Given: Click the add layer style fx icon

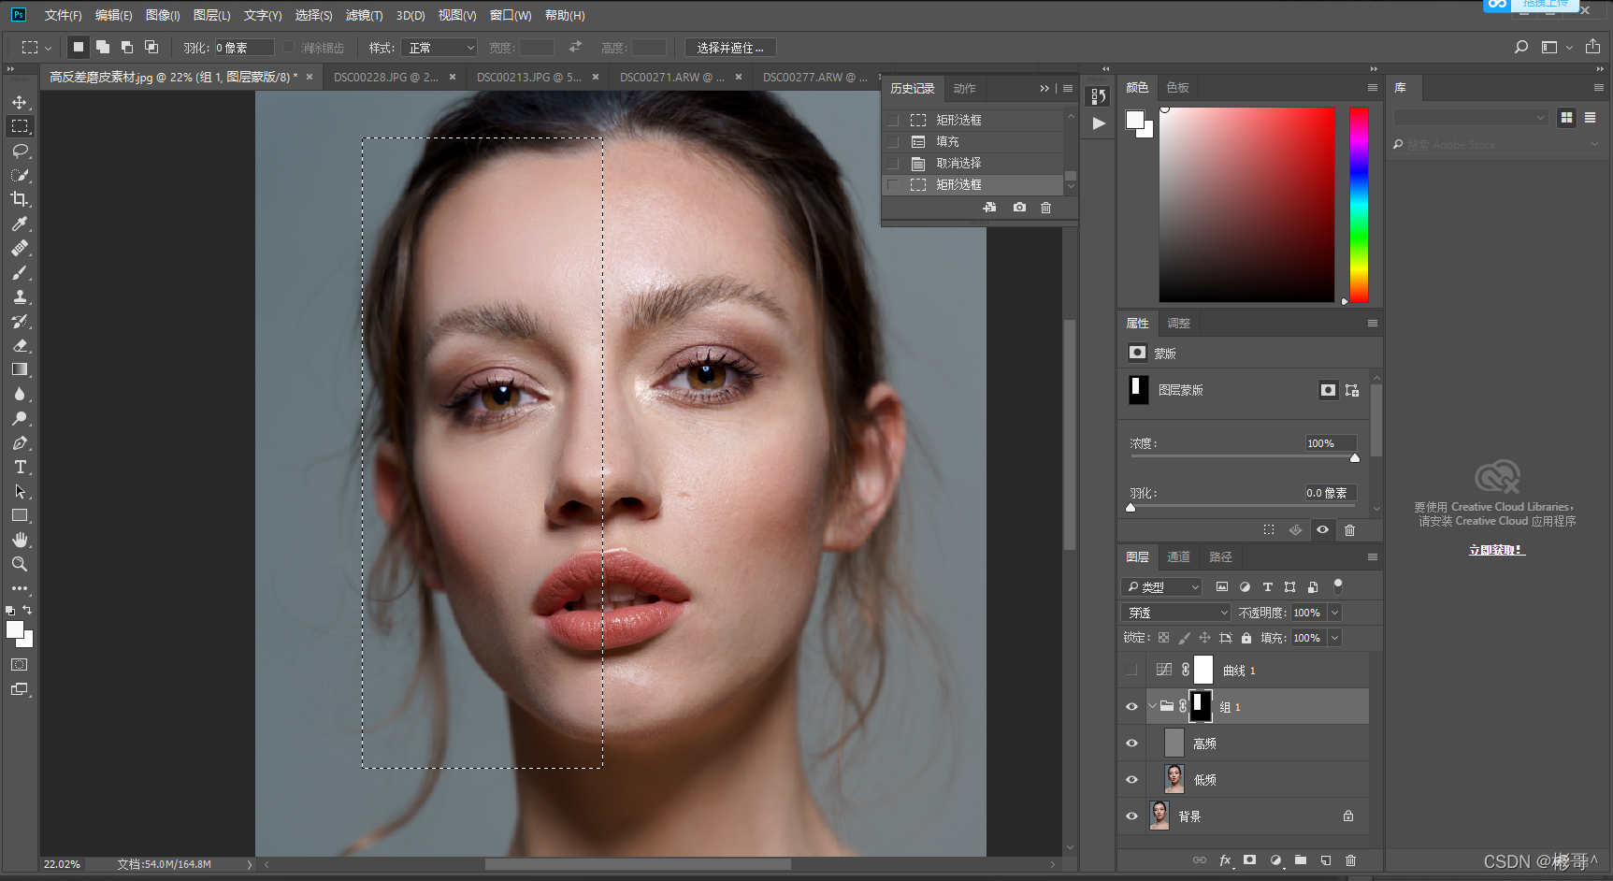Looking at the screenshot, I should (x=1225, y=860).
